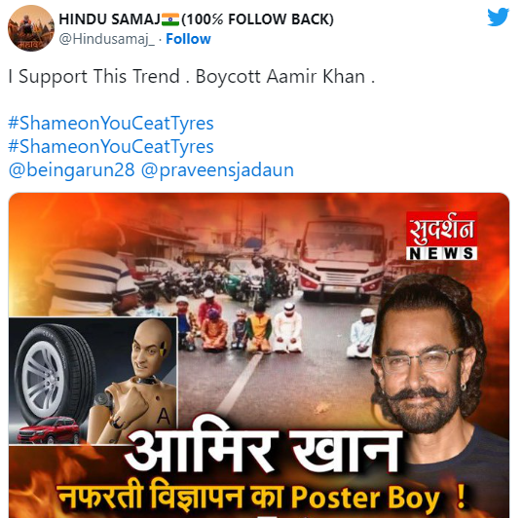Image resolution: width=522 pixels, height=518 pixels.
Task: Click the Sudarshan News logo in image
Action: pos(441,236)
